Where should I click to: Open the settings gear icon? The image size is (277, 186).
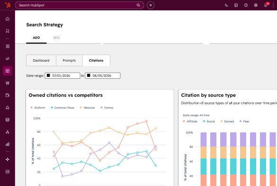tap(256, 5)
